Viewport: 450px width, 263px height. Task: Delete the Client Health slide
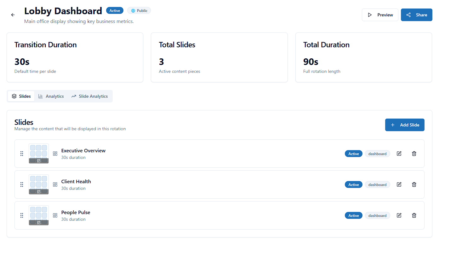414,184
